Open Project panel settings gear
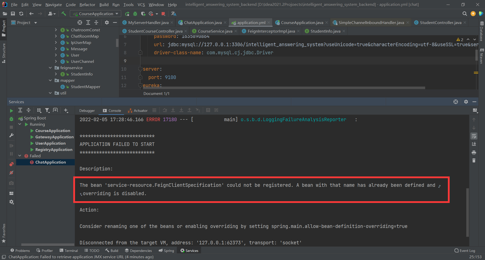The width and height of the screenshot is (485, 260). click(107, 22)
